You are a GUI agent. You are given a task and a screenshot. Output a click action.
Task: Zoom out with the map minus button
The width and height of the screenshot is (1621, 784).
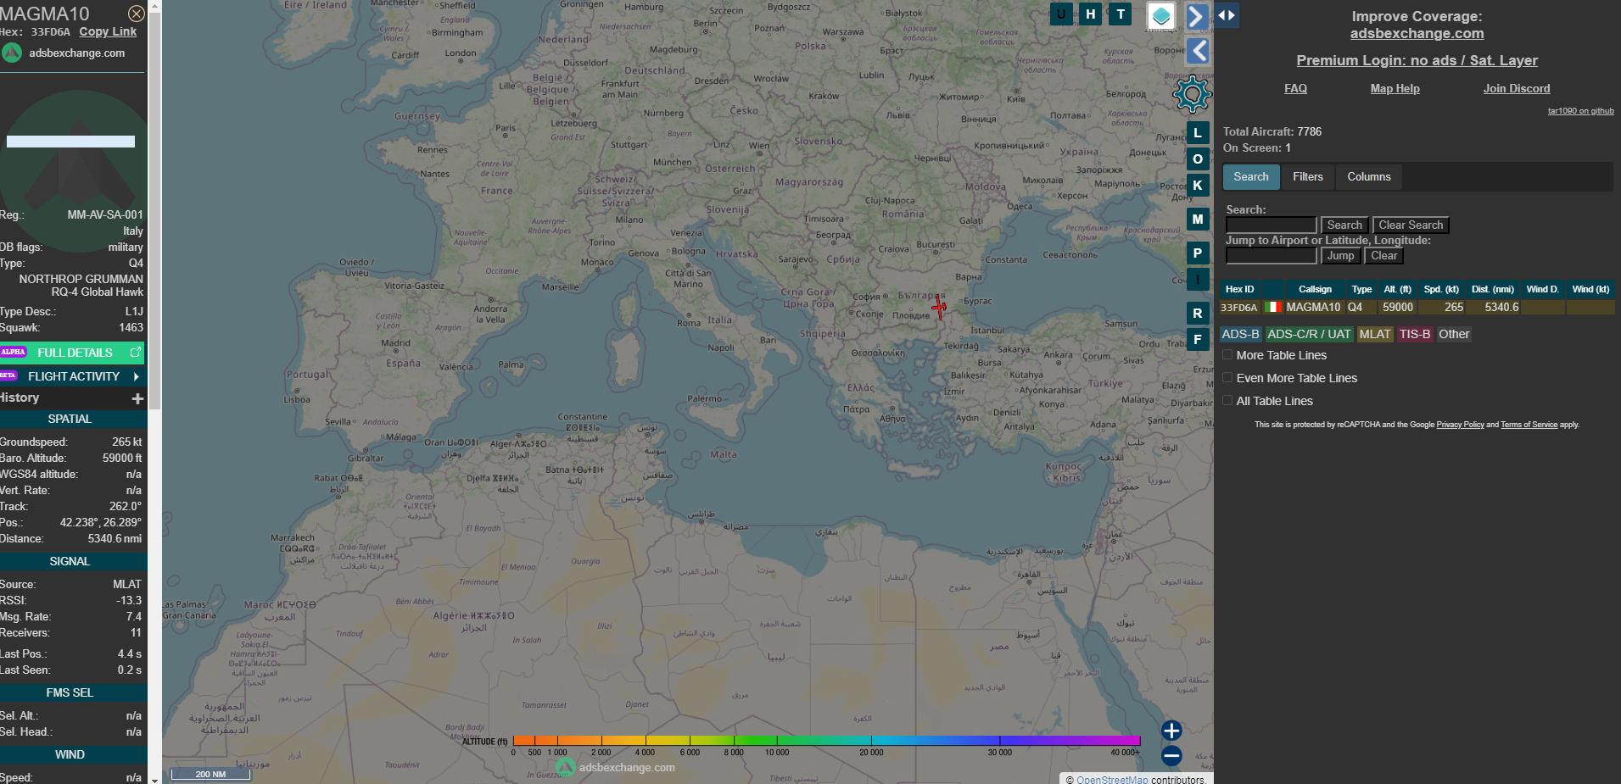tap(1171, 756)
